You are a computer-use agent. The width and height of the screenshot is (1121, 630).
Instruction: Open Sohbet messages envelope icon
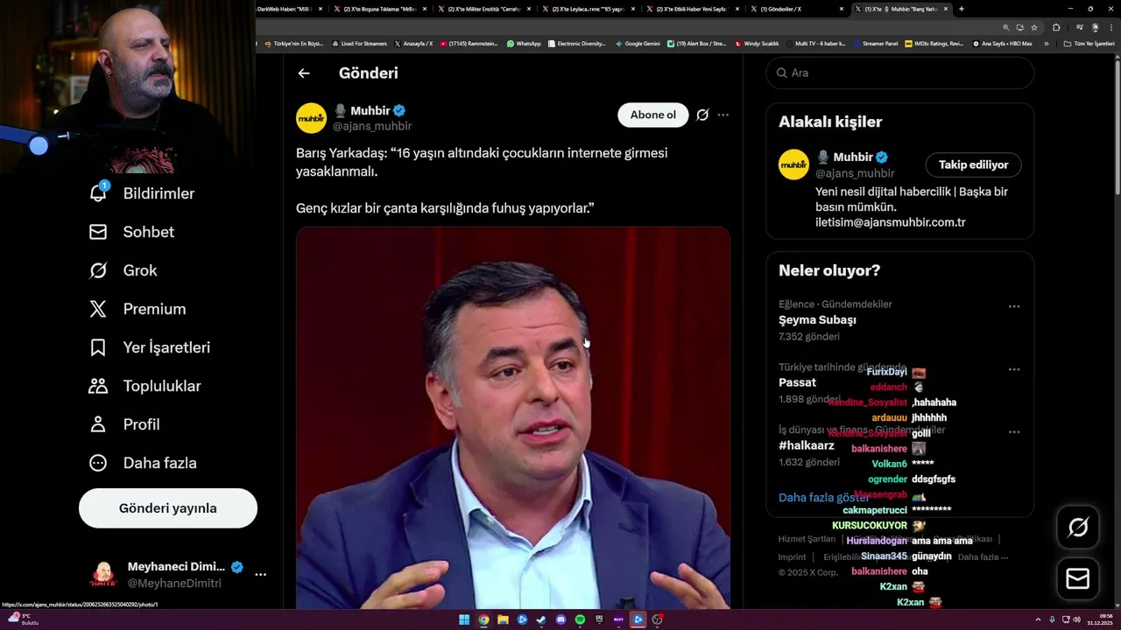coord(98,232)
